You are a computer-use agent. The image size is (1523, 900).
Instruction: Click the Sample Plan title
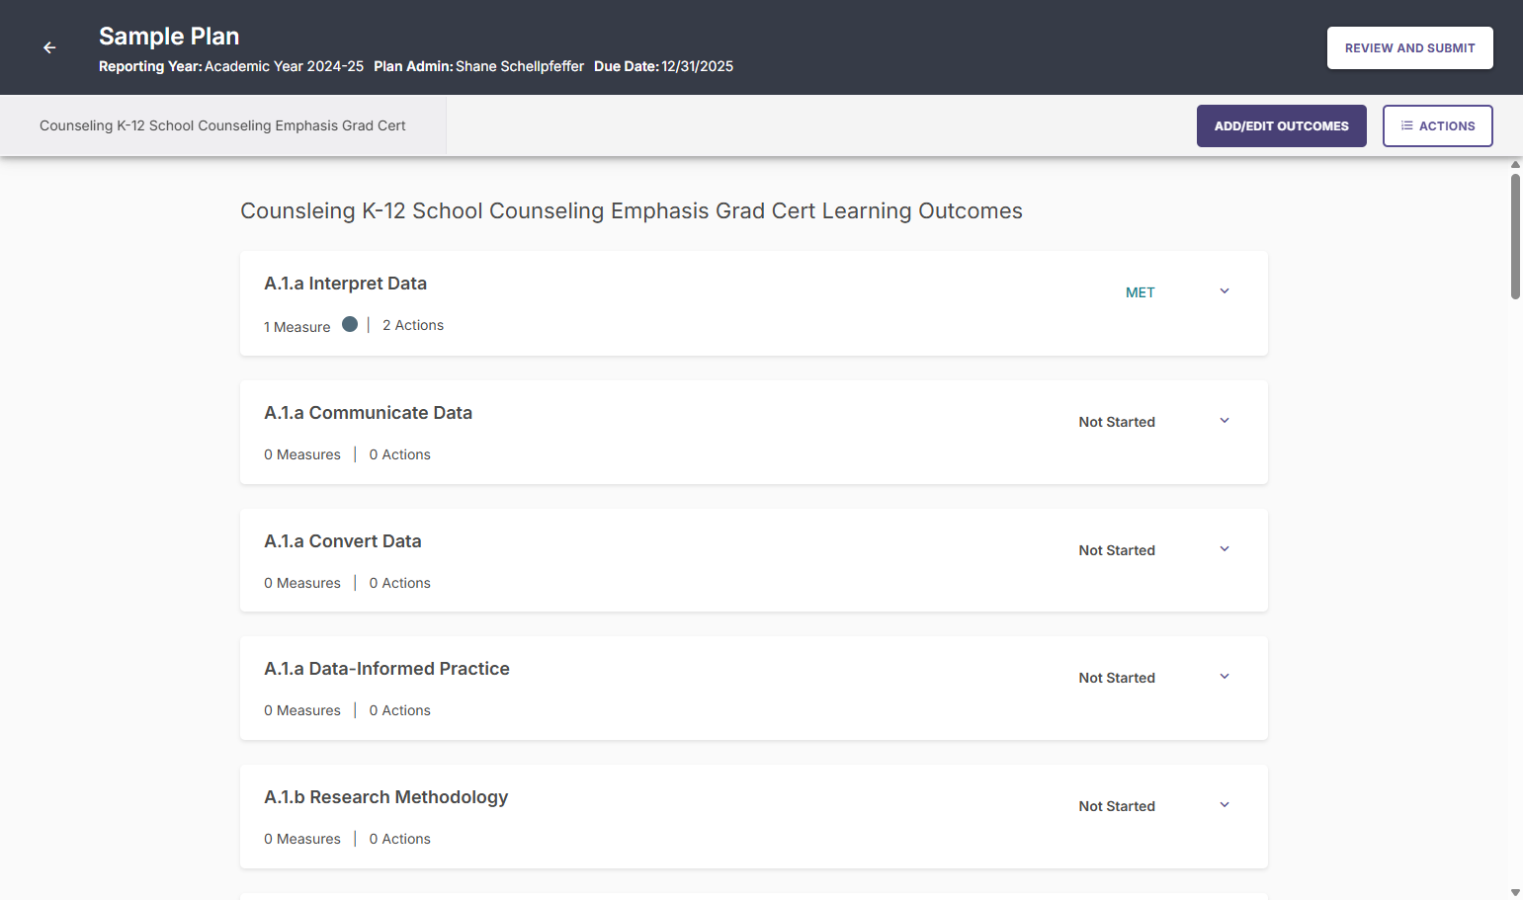click(169, 37)
